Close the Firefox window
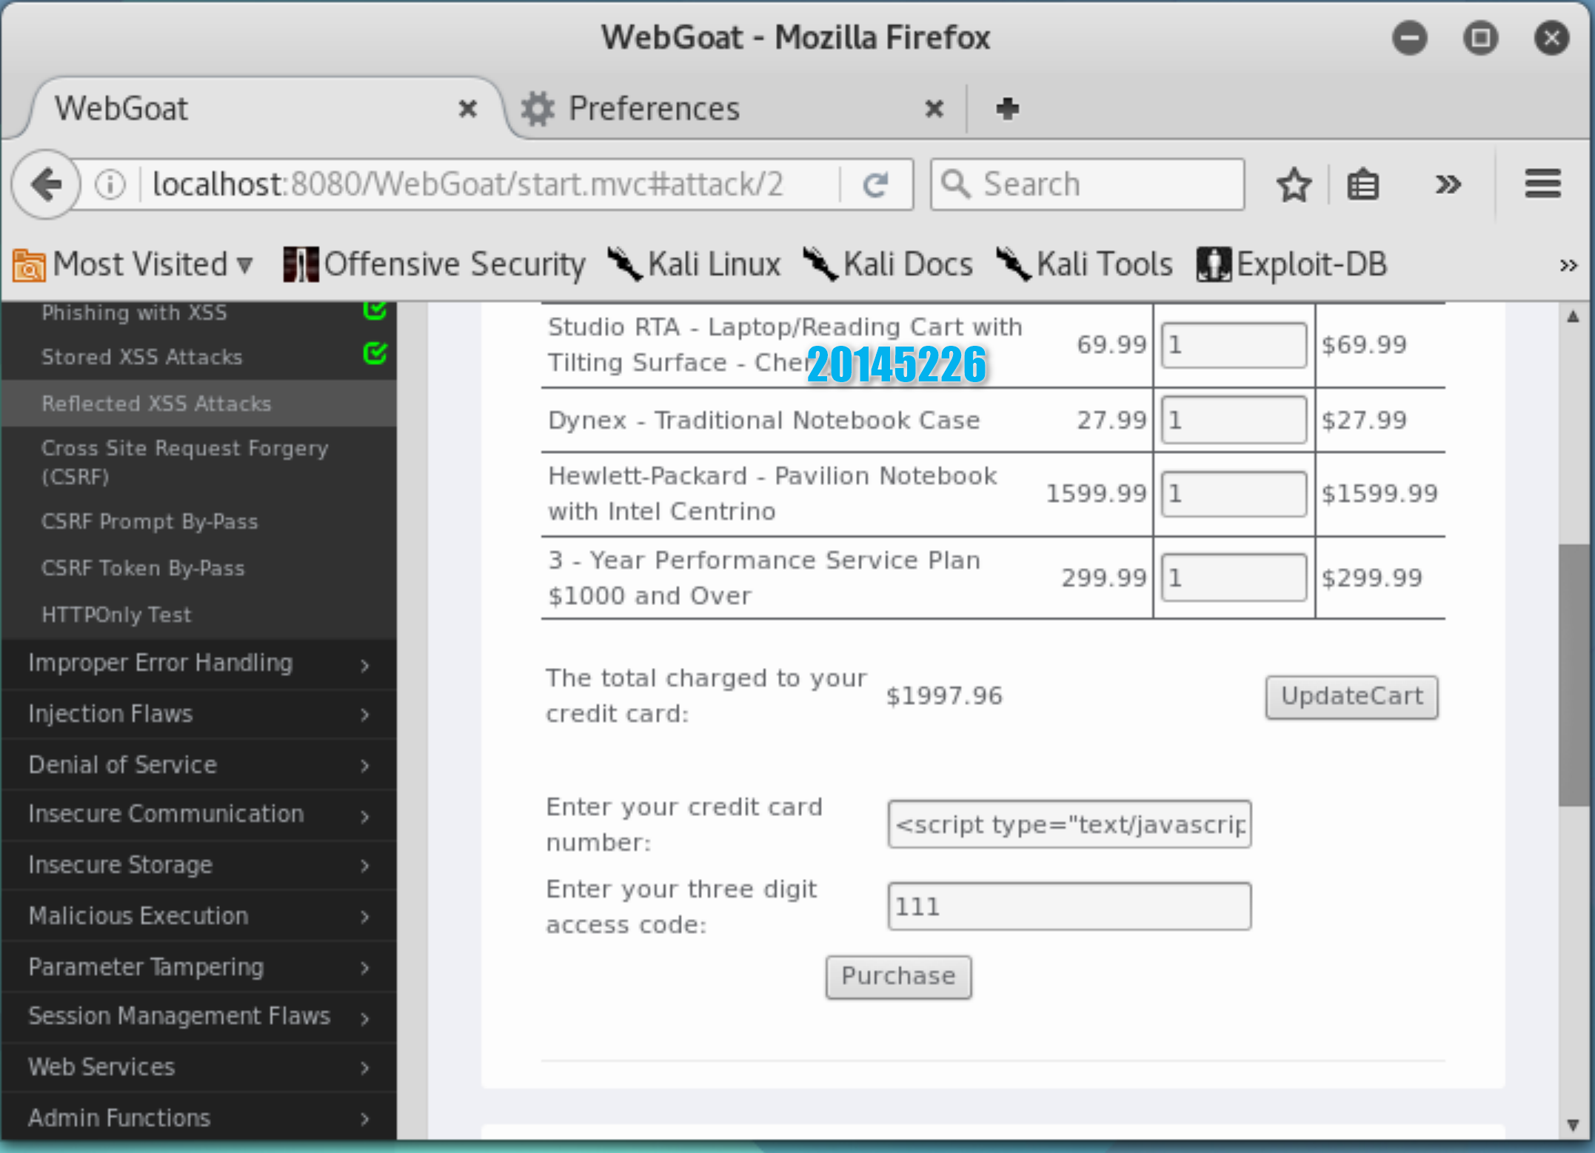 coord(1551,38)
